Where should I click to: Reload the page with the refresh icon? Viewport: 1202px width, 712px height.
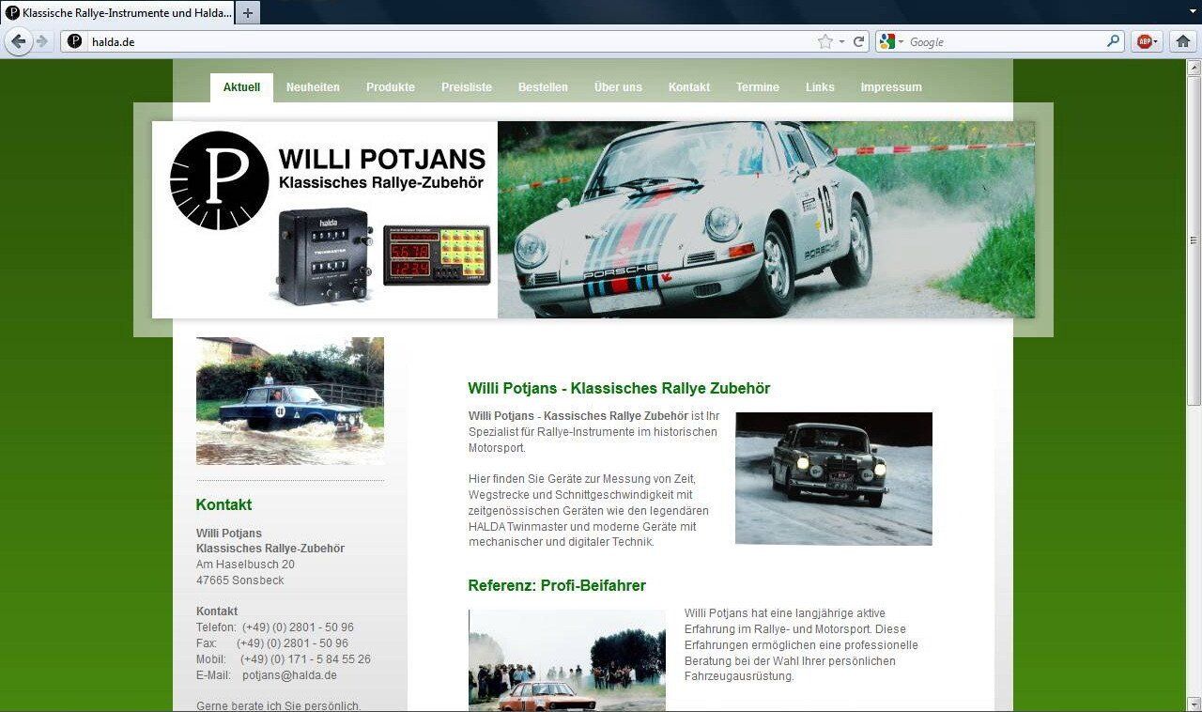(858, 41)
